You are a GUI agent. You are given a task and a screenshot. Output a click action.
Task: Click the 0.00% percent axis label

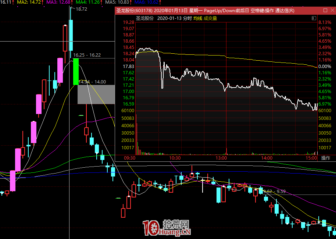(325, 67)
